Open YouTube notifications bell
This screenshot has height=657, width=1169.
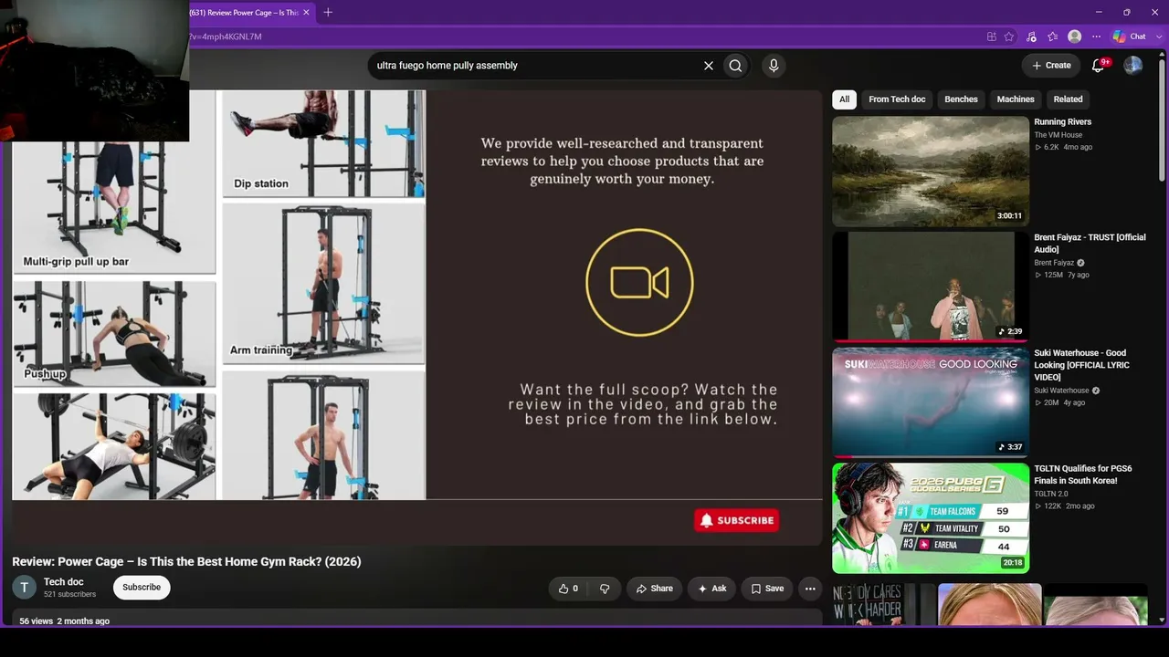click(1099, 66)
